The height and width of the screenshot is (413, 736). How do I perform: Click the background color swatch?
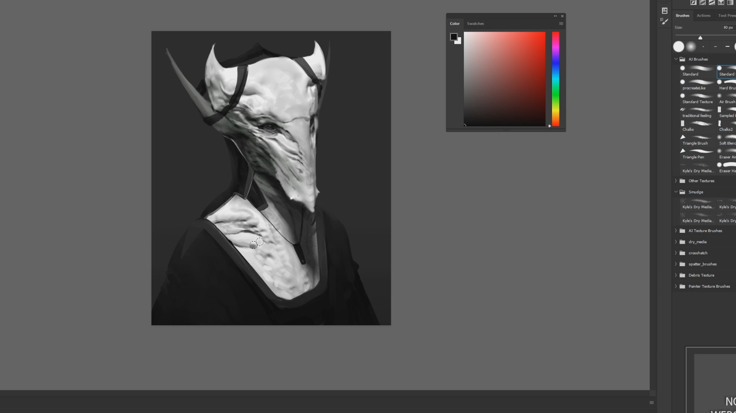[459, 42]
